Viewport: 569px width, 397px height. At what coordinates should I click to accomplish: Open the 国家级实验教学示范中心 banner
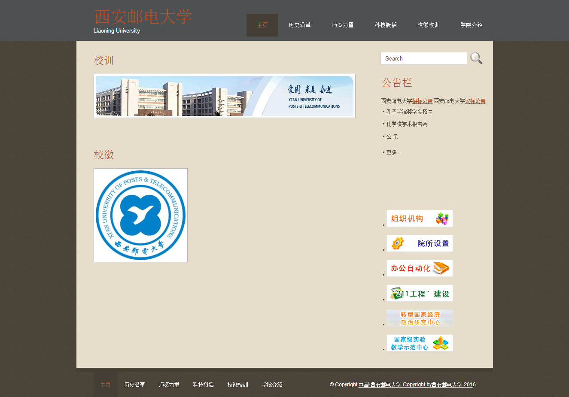[420, 343]
